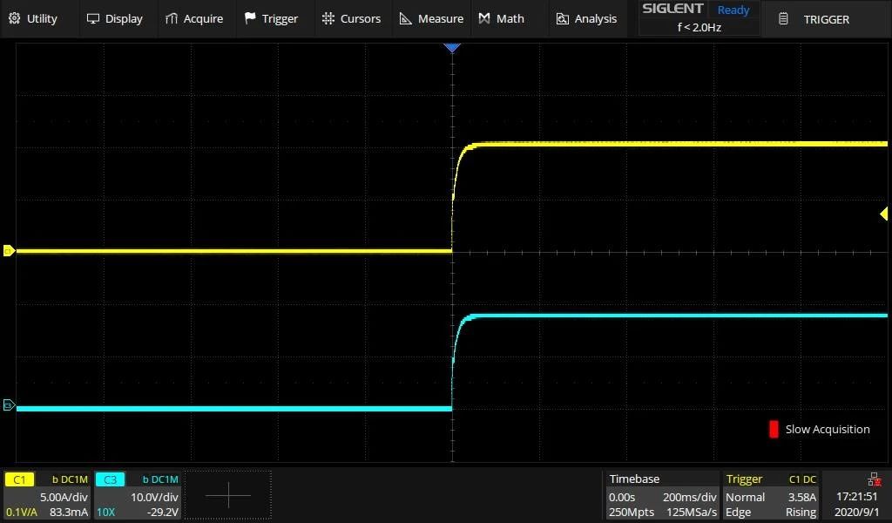Click the blue trigger position marker at top

[x=451, y=48]
